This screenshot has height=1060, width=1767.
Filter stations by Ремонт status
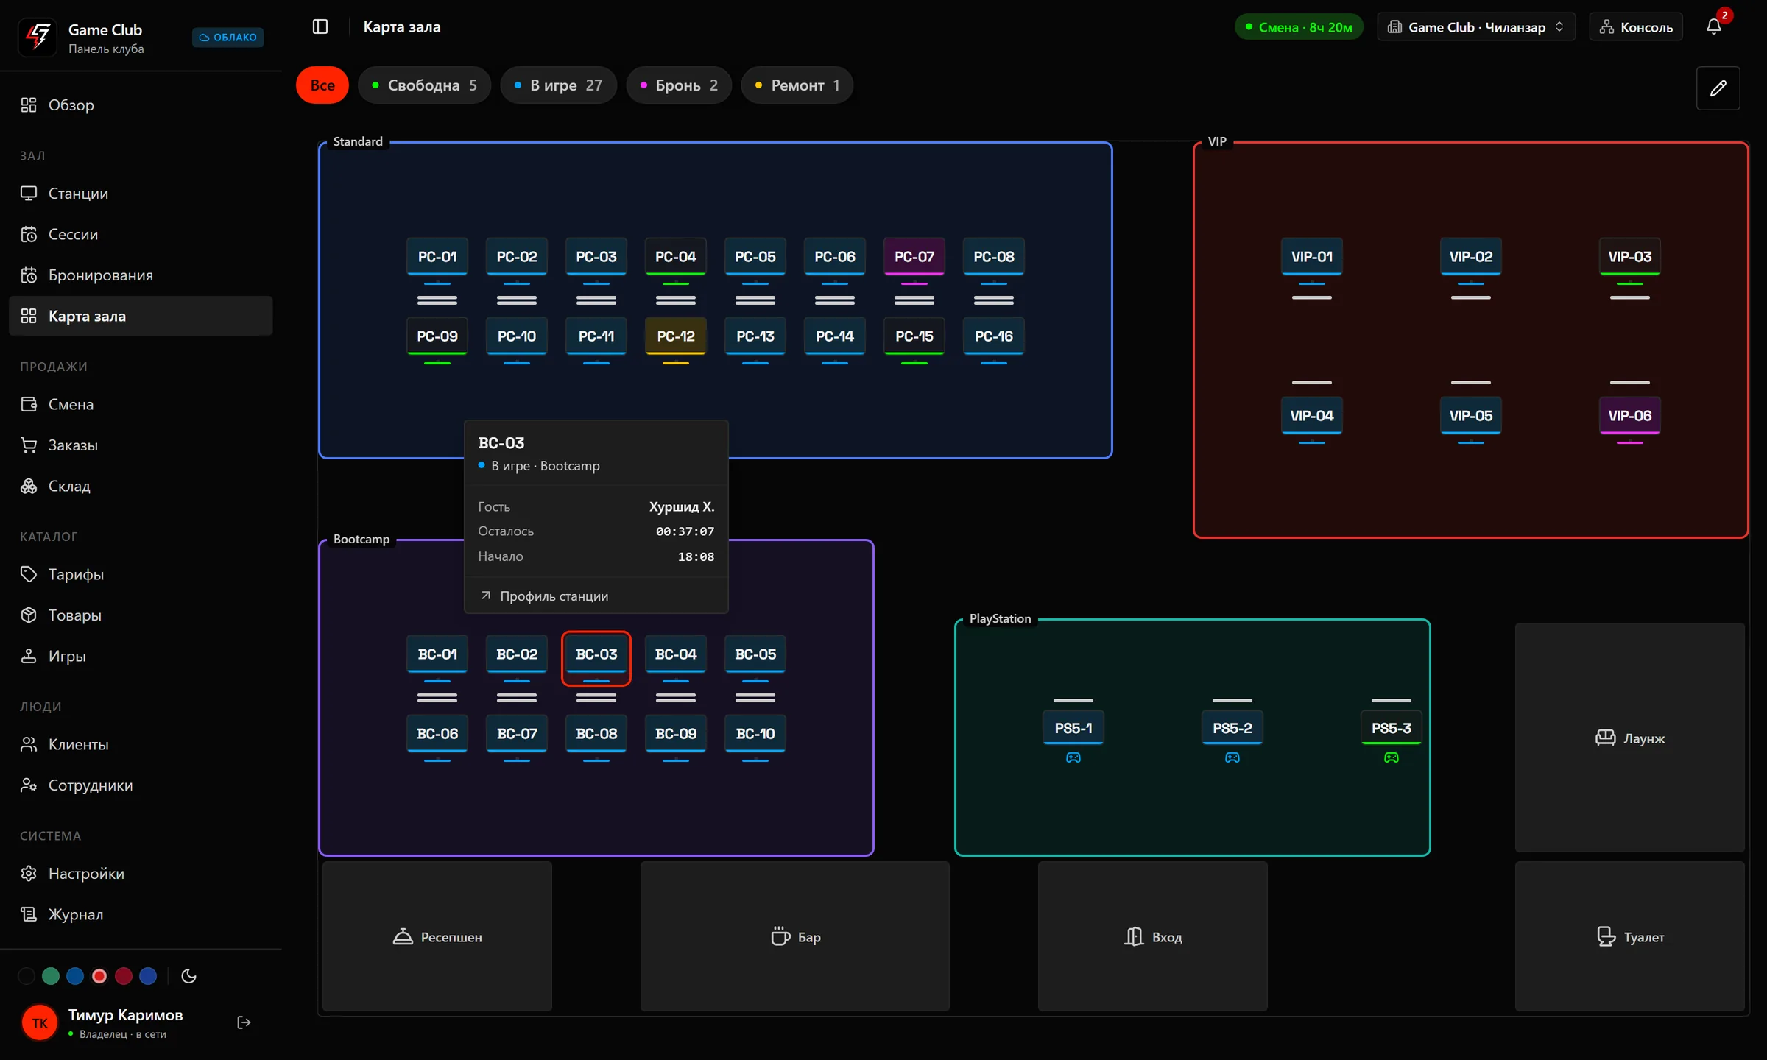point(797,85)
